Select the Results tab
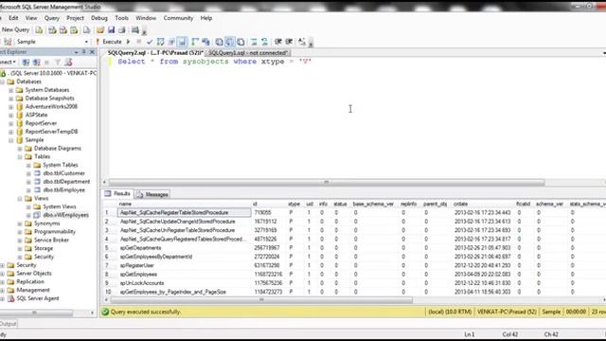 click(117, 193)
